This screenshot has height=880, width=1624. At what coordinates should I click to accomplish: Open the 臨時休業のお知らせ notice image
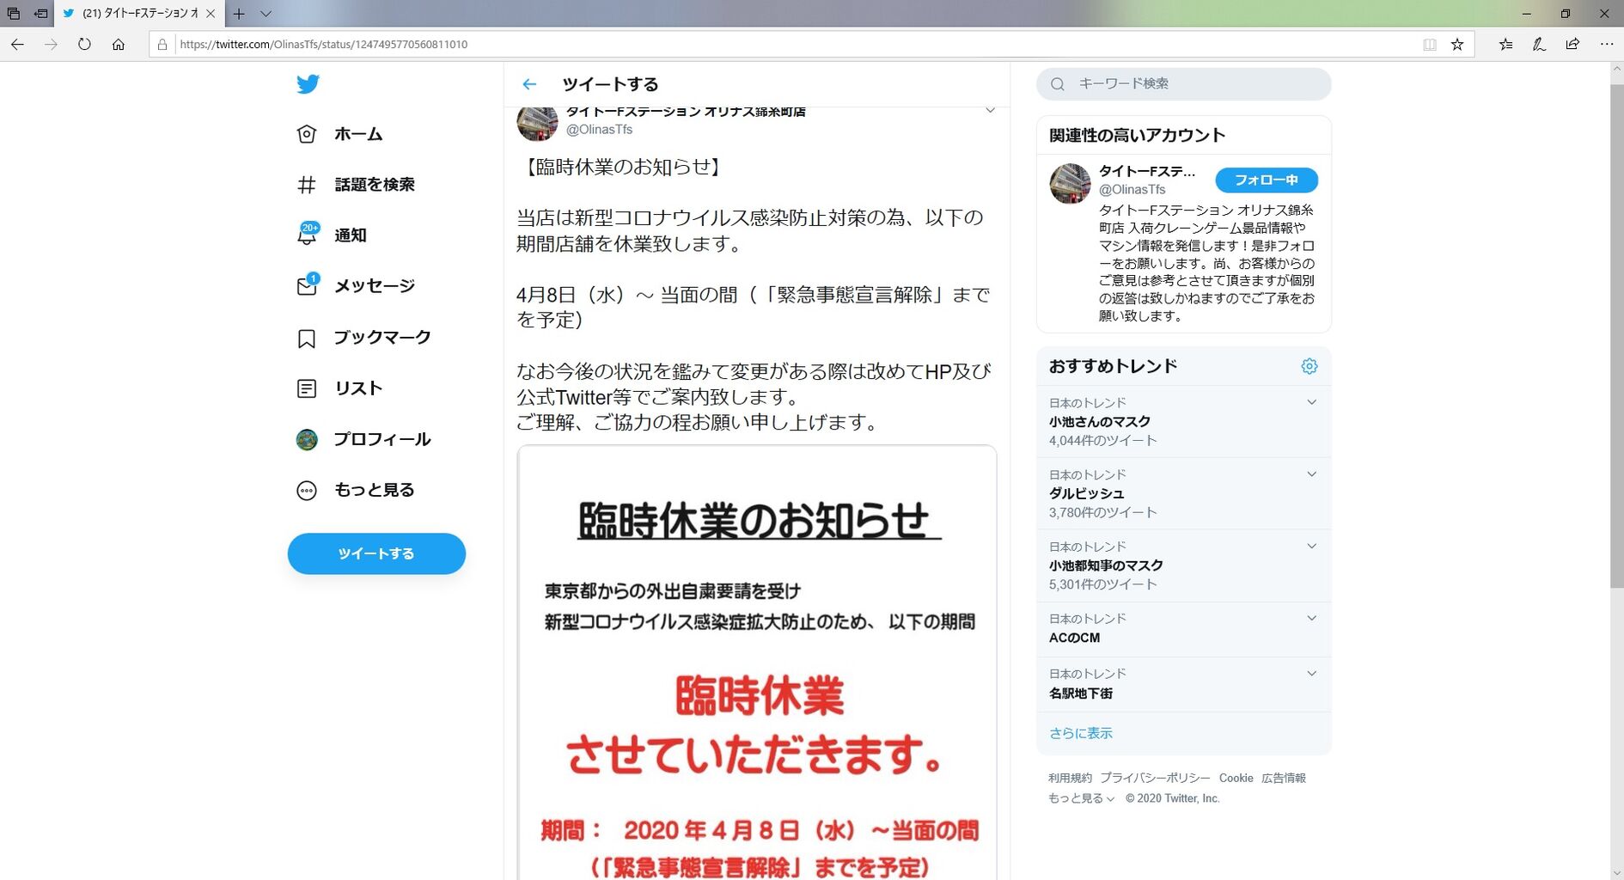pyautogui.click(x=757, y=663)
